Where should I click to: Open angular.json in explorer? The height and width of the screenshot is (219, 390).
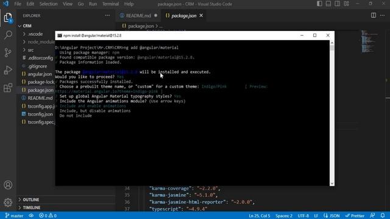37,74
